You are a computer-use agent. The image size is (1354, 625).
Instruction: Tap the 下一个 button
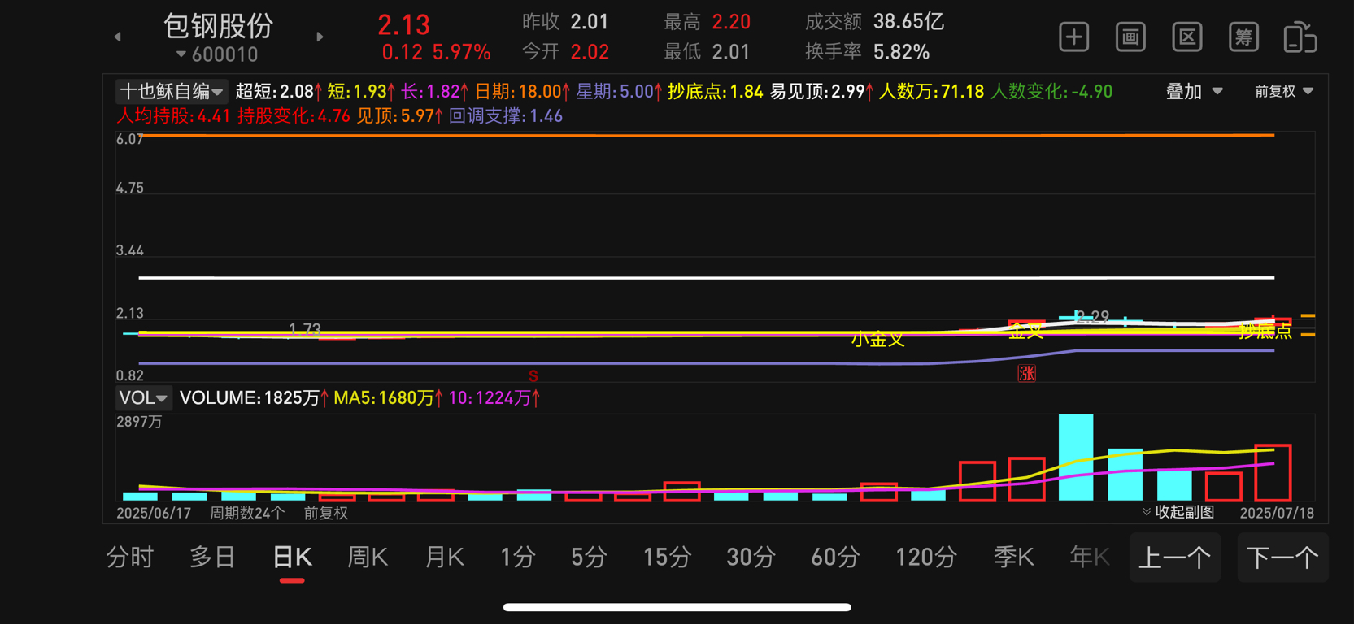coord(1282,558)
